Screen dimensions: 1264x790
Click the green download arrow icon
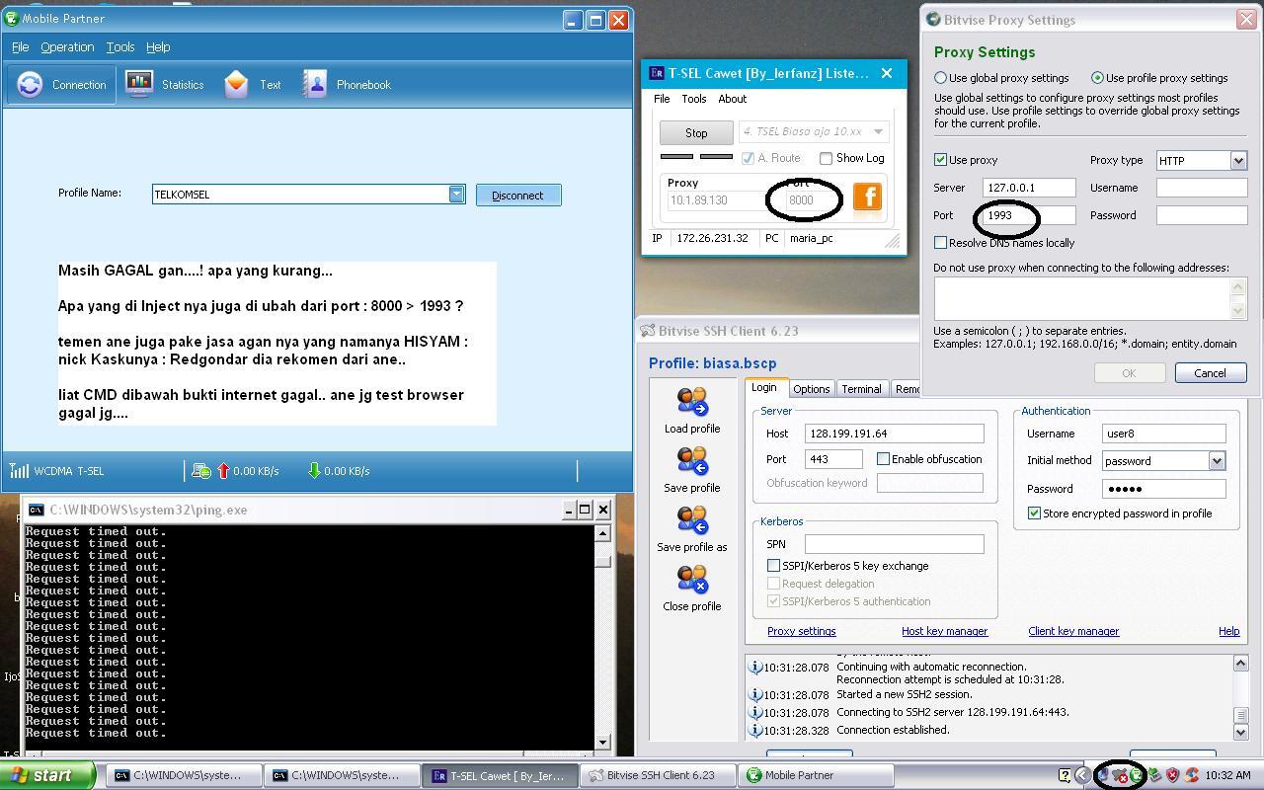pyautogui.click(x=314, y=471)
